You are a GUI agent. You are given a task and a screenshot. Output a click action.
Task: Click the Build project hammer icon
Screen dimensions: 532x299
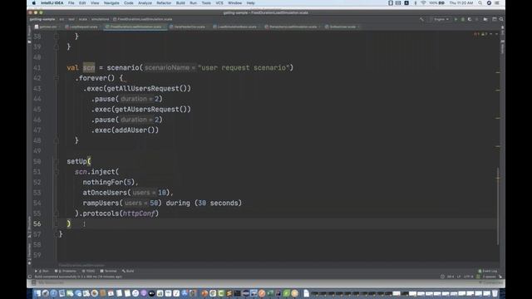point(421,19)
